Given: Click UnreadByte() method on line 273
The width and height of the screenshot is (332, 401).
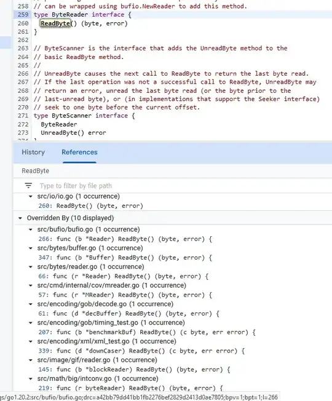Looking at the screenshot, I should click(62, 133).
